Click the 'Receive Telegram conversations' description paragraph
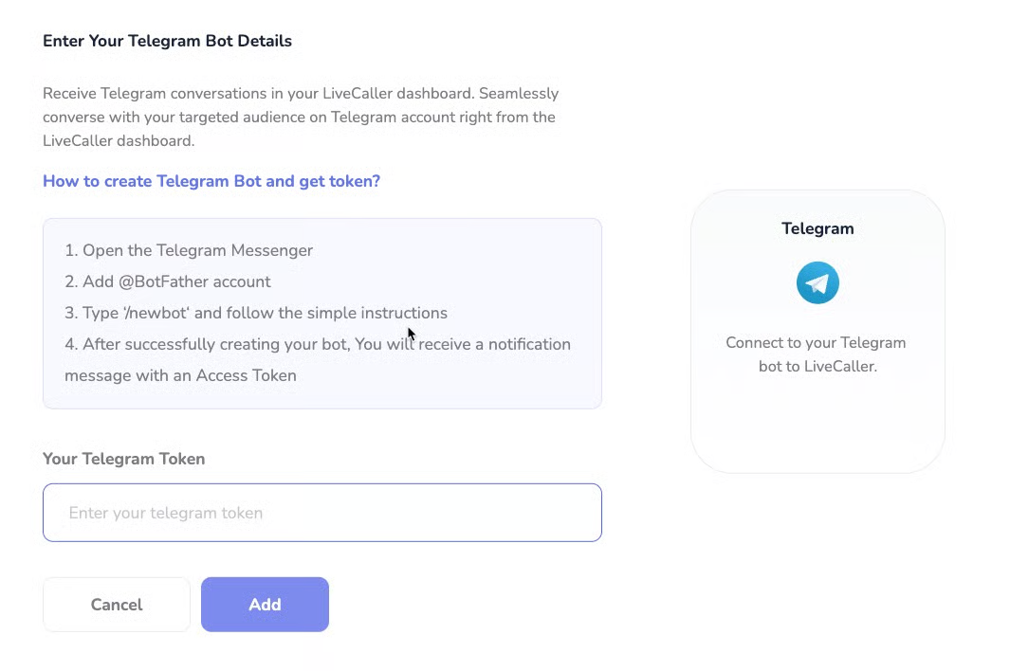 (300, 118)
